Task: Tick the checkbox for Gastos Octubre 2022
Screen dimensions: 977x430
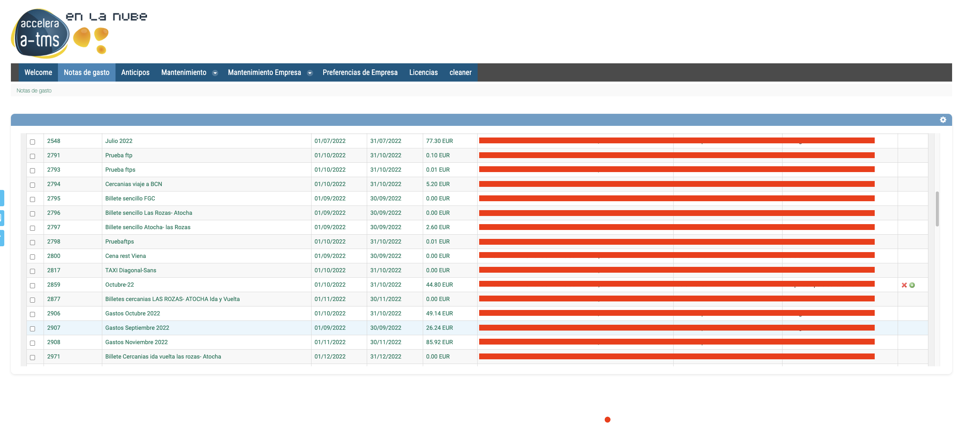Action: 33,314
